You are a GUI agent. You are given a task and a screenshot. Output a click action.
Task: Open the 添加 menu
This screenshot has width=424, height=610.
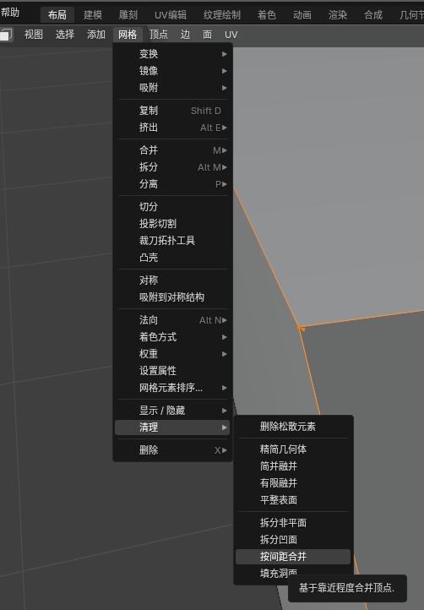coord(96,35)
